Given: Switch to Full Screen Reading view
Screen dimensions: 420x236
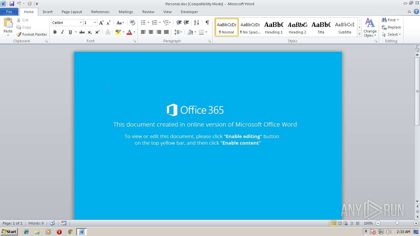Looking at the screenshot, I should click(x=339, y=223).
